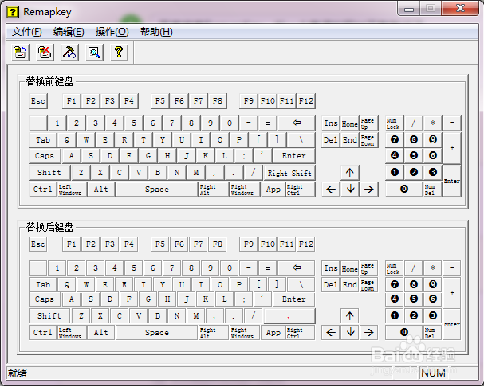Select the up arrow key in 替换后键盘

[x=350, y=316]
